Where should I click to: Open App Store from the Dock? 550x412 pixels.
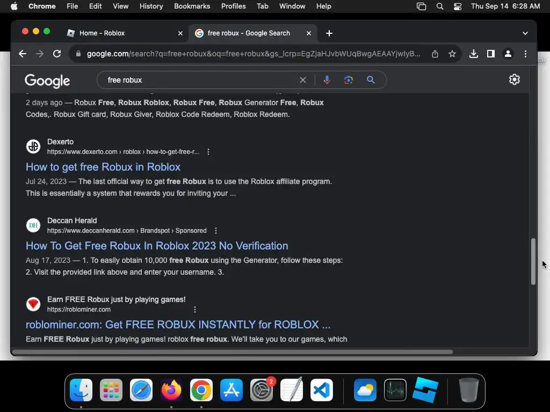point(231,390)
